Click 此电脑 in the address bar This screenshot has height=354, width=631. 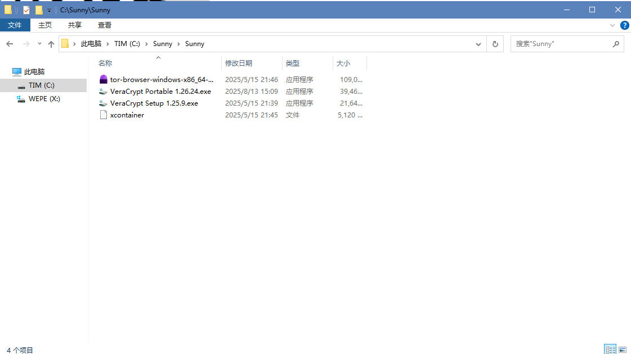(x=91, y=44)
